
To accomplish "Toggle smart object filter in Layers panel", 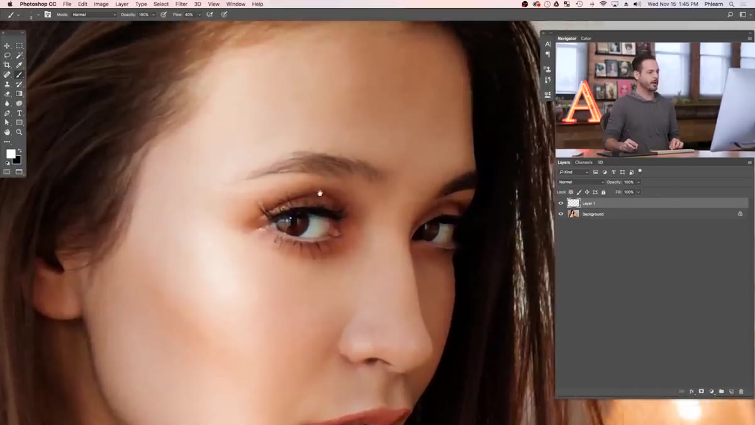I will [631, 172].
